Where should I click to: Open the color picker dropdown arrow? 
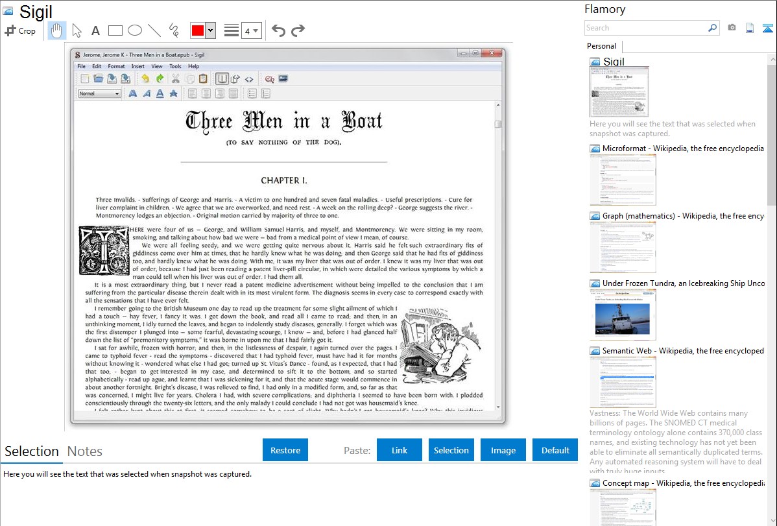[x=211, y=30]
